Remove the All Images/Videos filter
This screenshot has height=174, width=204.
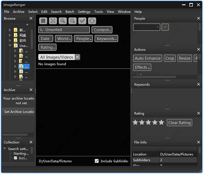coord(78,57)
